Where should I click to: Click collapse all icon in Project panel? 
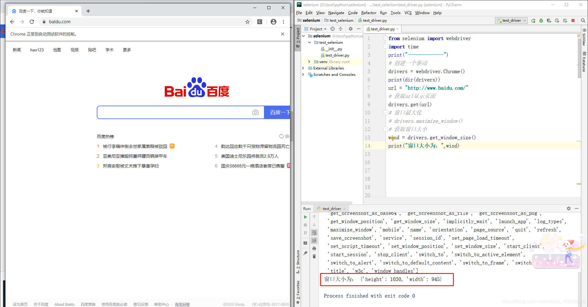[341, 29]
